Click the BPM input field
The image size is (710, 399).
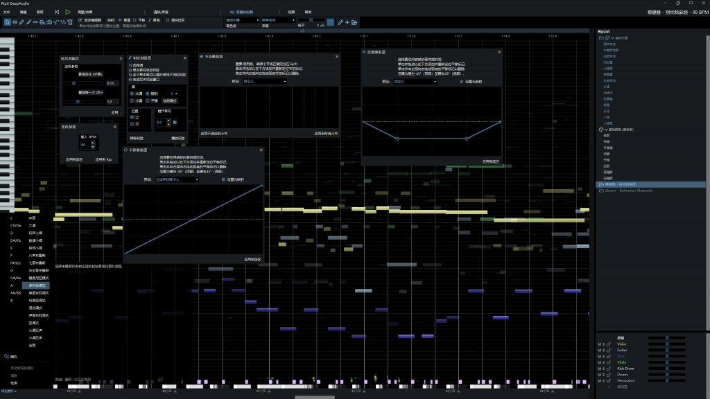click(x=85, y=145)
